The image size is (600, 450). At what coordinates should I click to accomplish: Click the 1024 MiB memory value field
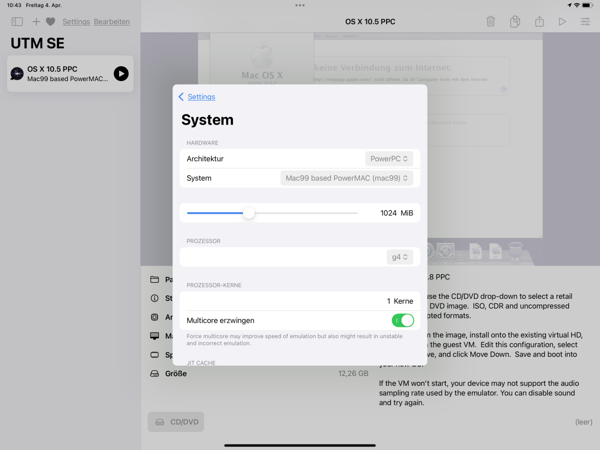[397, 213]
